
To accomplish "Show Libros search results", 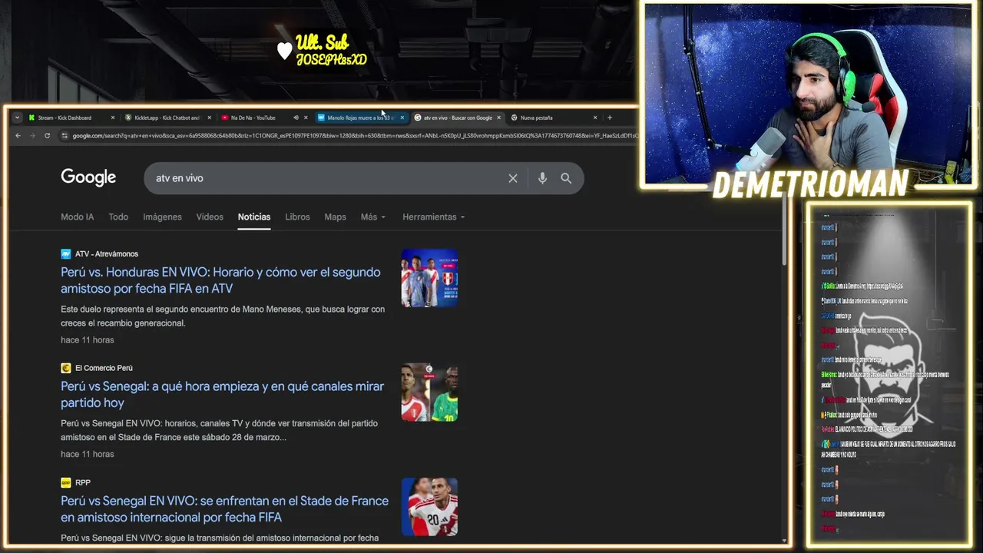I will coord(297,217).
